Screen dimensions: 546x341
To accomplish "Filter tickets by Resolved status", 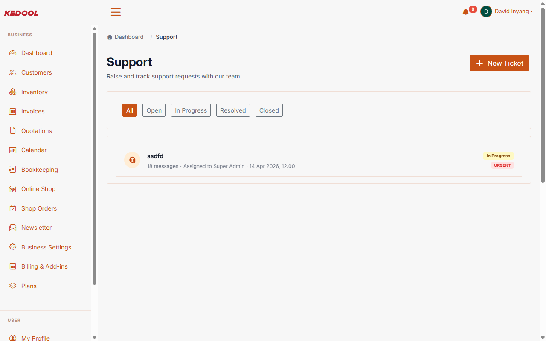I will point(233,110).
